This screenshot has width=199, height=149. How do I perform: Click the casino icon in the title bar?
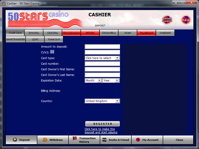[x=4, y=3]
